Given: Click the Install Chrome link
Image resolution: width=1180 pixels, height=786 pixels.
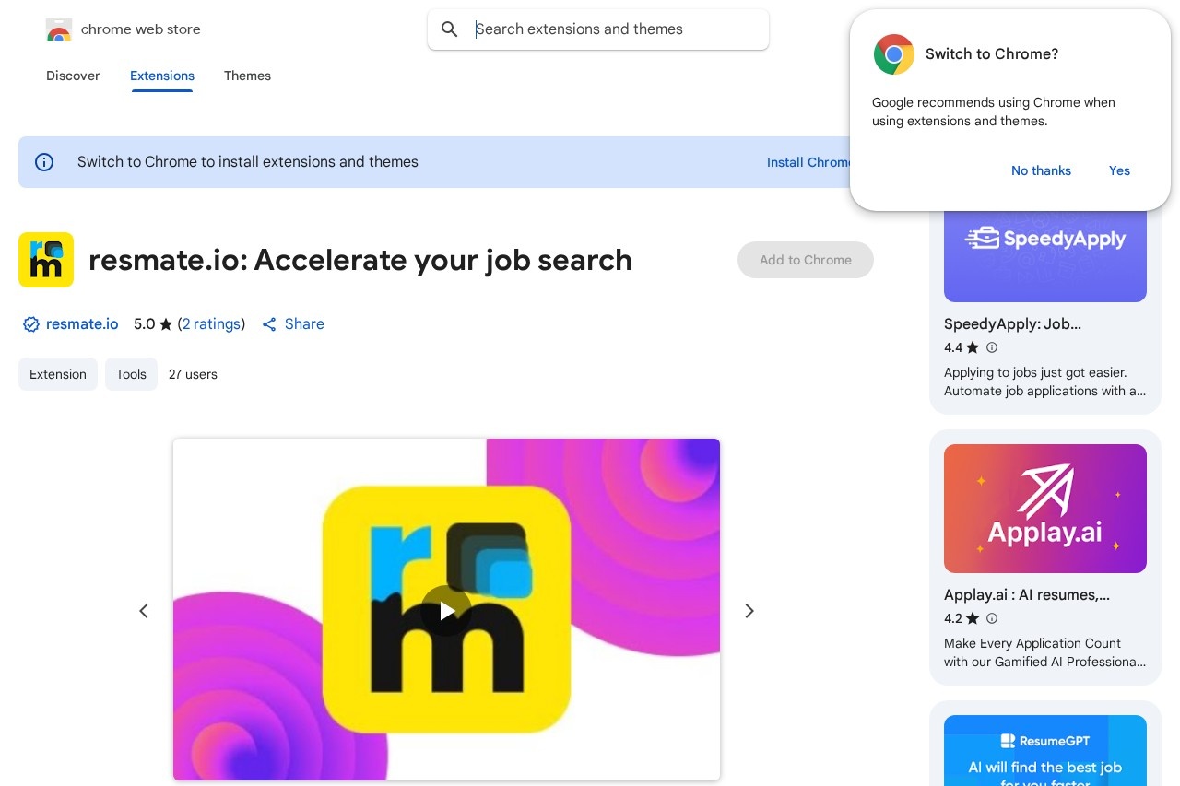Looking at the screenshot, I should coord(808,162).
